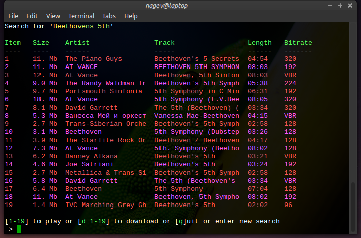The image size is (361, 238).
Task: Select 'Portsmouth Sinfonia' artist entry
Action: [104, 91]
